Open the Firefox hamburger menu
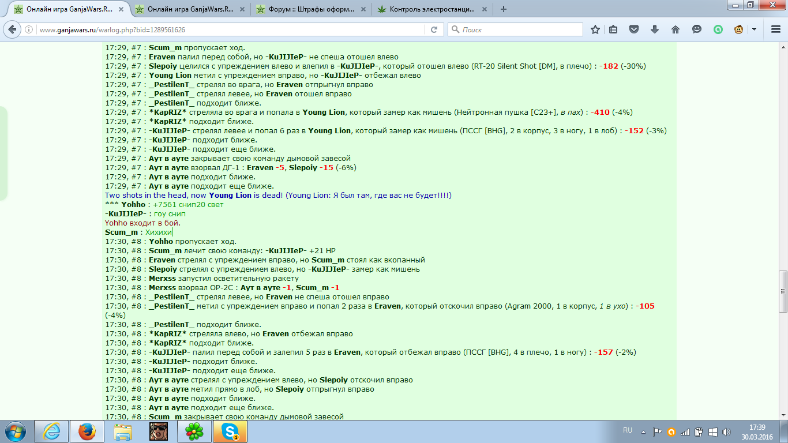The width and height of the screenshot is (788, 443). 775,29
